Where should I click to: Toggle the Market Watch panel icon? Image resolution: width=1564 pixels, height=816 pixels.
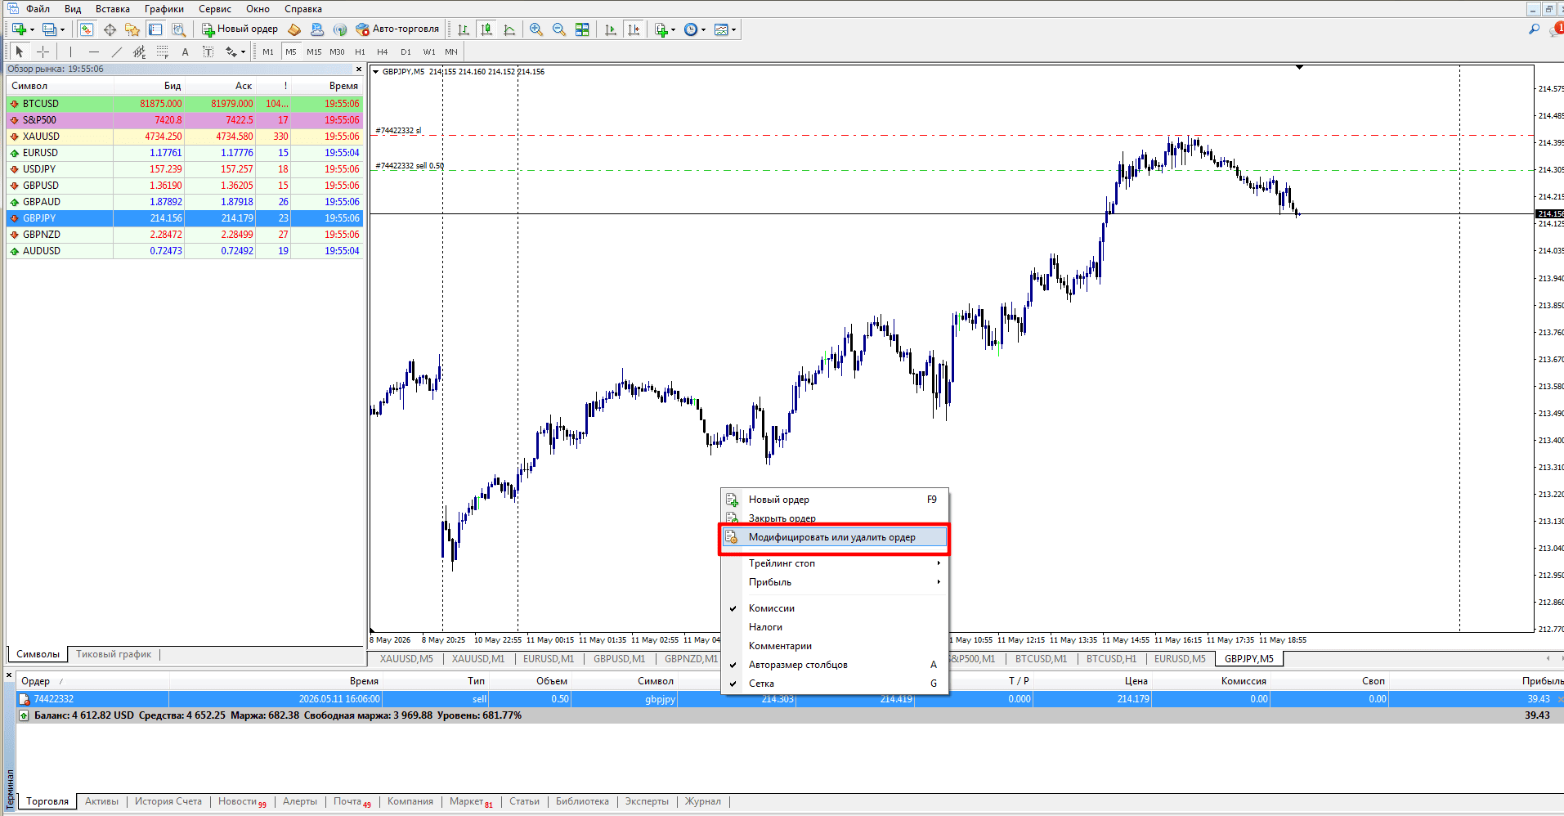[86, 29]
